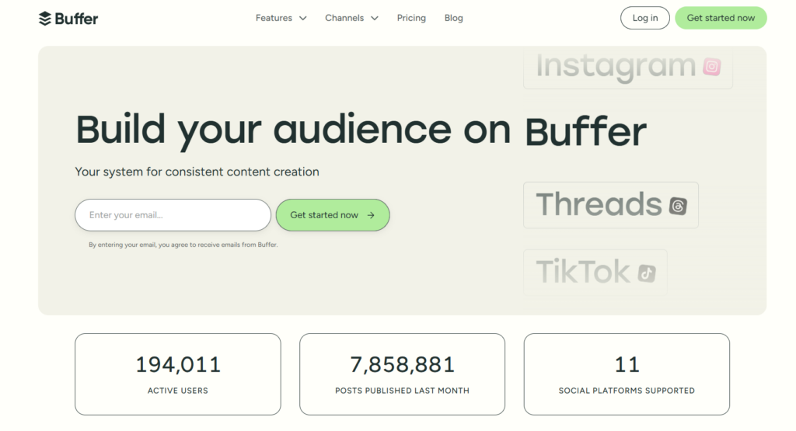Go to the Pricing page
This screenshot has height=431, width=796.
pos(411,18)
